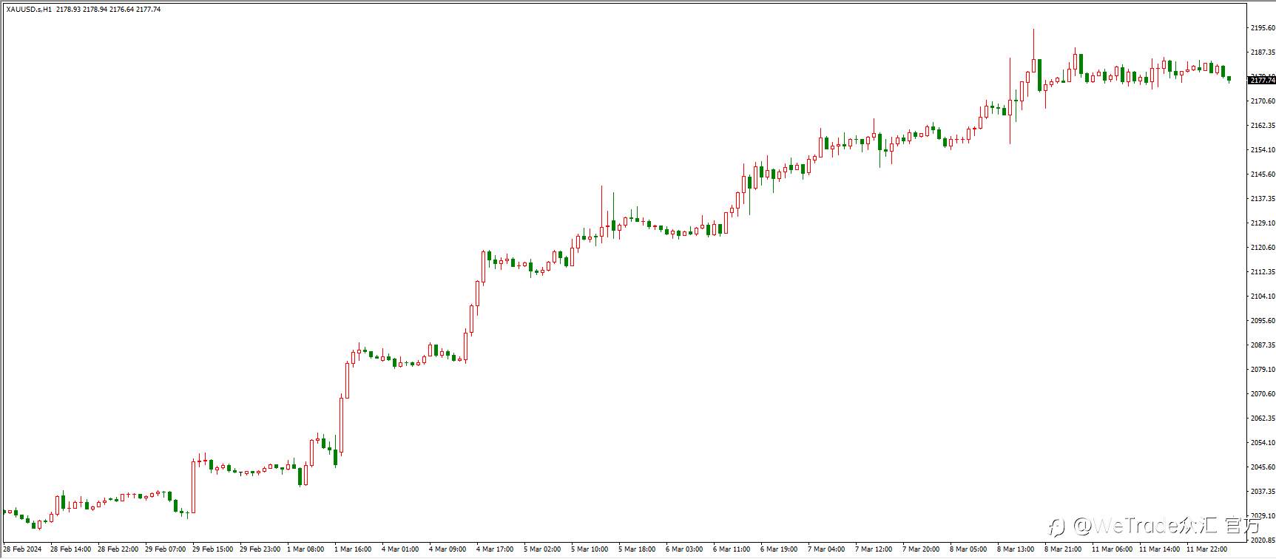Image resolution: width=1276 pixels, height=559 pixels.
Task: Click the 8 Mar 05:00 time label
Action: pyautogui.click(x=968, y=549)
